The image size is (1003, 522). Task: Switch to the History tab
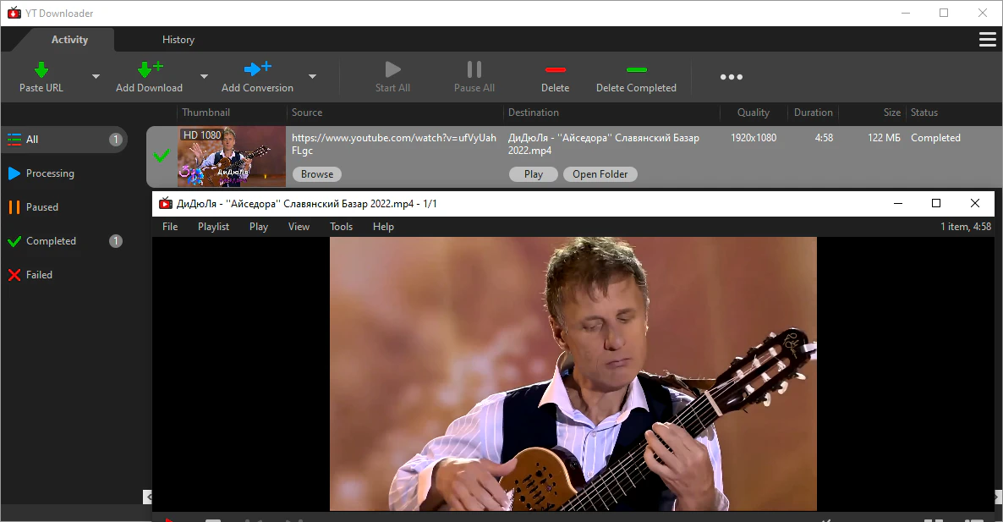pos(178,40)
